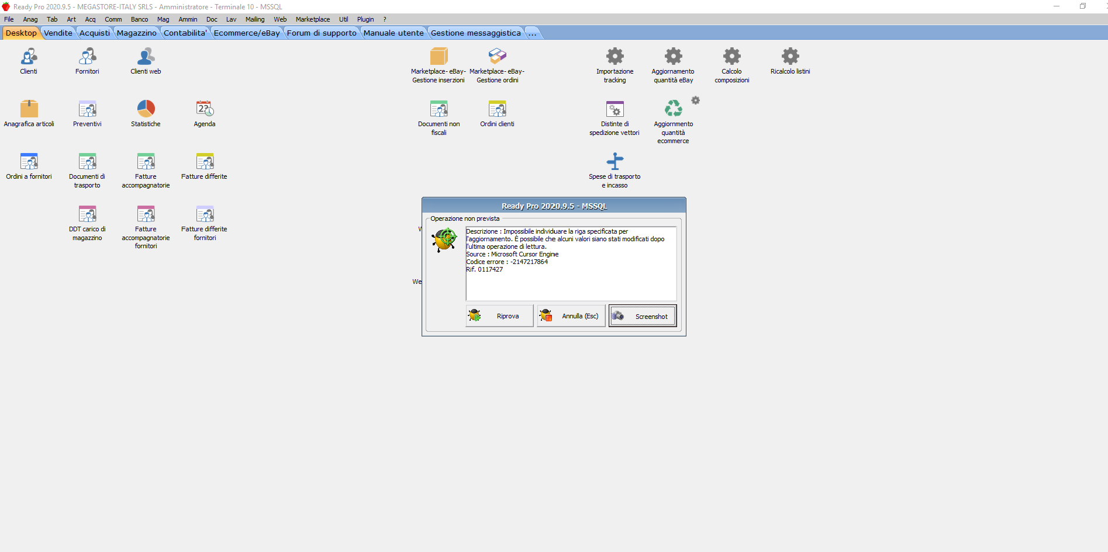Screen dimensions: 1108x552
Task: Open the Doc menu
Action: (212, 19)
